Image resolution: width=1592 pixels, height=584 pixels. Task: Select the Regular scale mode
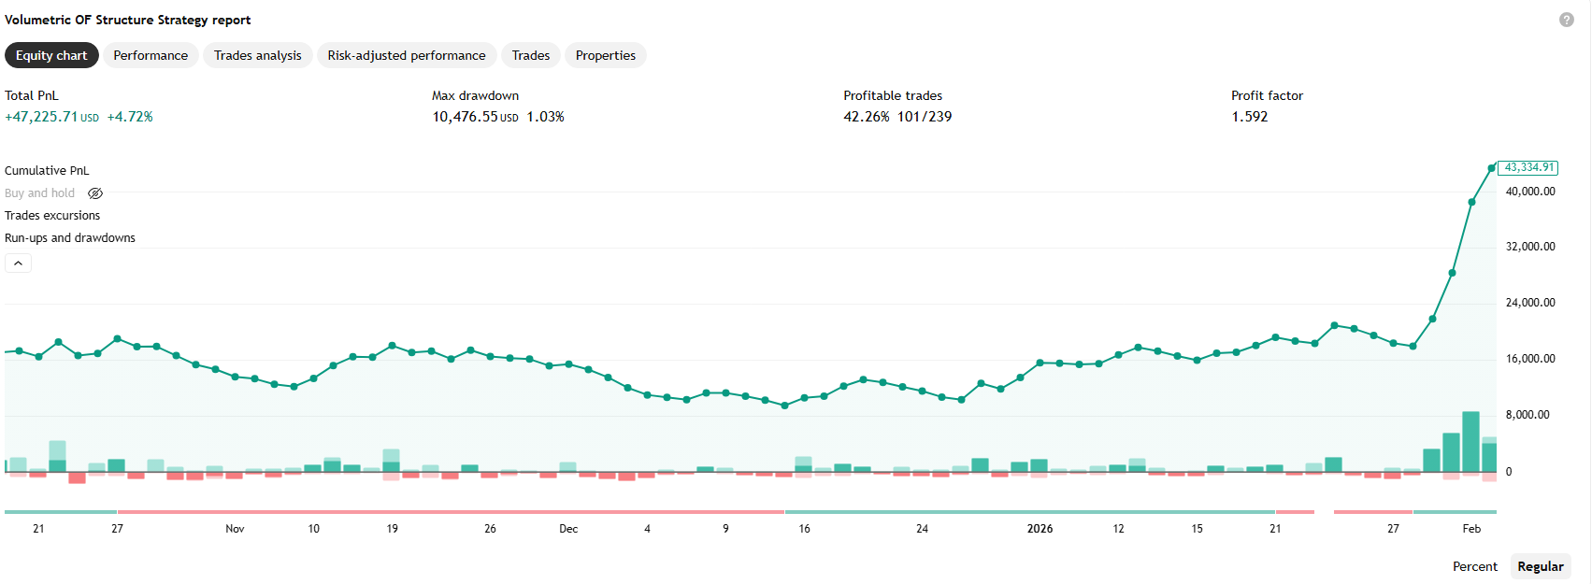coord(1541,566)
